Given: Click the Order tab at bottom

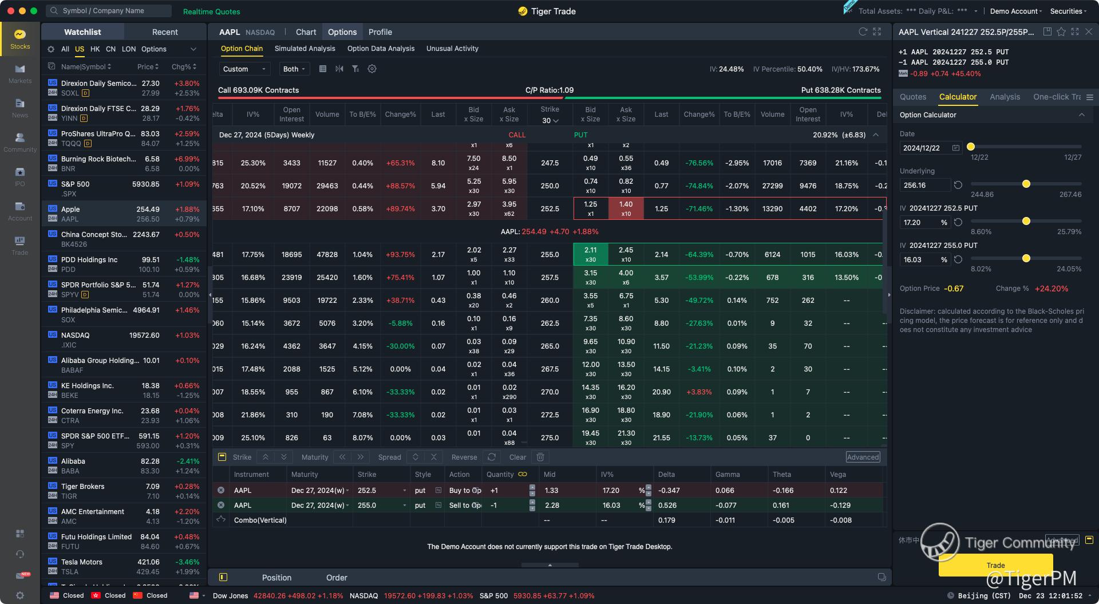Looking at the screenshot, I should pos(337,578).
